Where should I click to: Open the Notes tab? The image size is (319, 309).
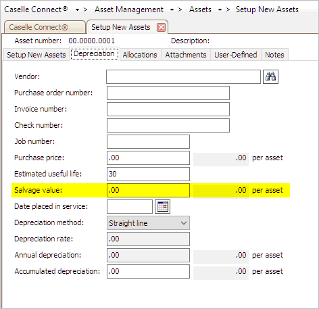(274, 55)
